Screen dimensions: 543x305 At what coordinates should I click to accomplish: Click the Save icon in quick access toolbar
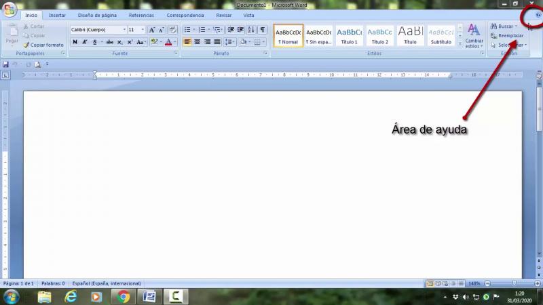(x=6, y=64)
